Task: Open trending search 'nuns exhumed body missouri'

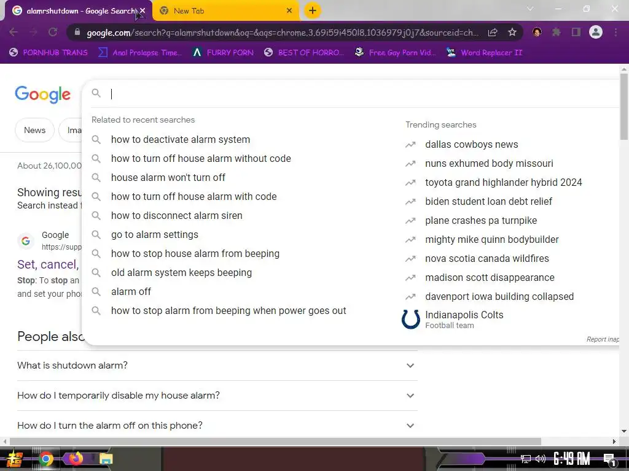Action: pyautogui.click(x=489, y=163)
